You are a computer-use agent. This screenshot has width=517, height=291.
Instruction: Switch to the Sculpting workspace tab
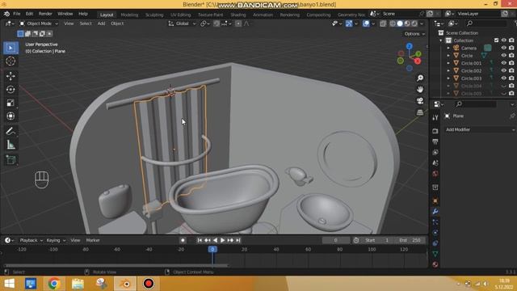point(154,15)
